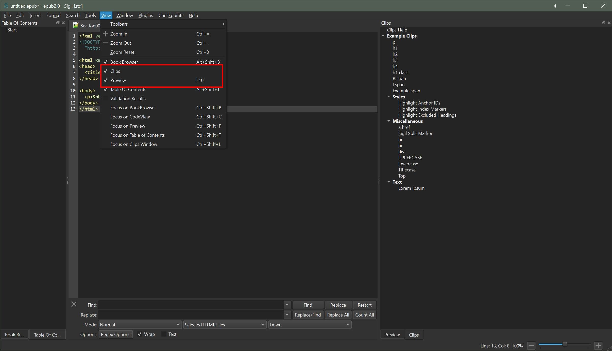Close the Clips panel

pos(609,23)
